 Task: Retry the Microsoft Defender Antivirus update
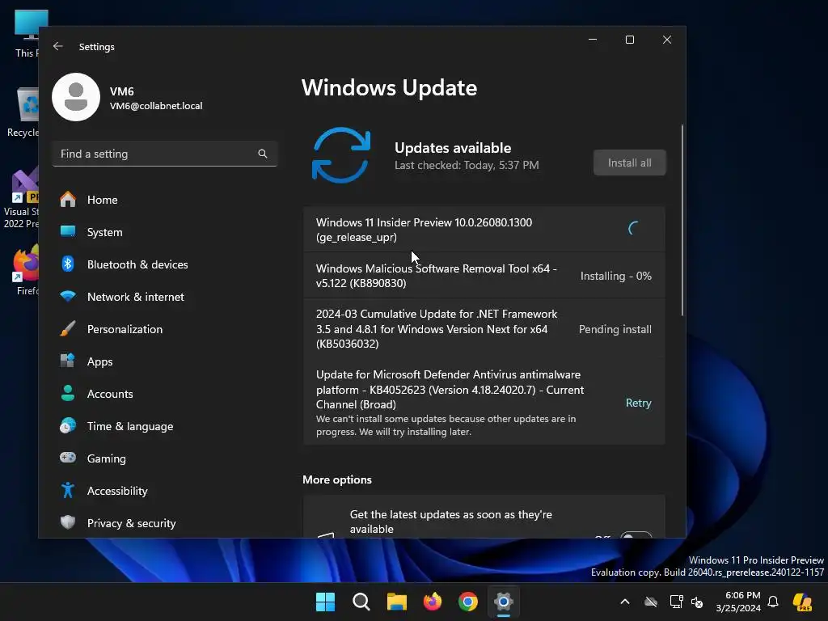coord(639,403)
